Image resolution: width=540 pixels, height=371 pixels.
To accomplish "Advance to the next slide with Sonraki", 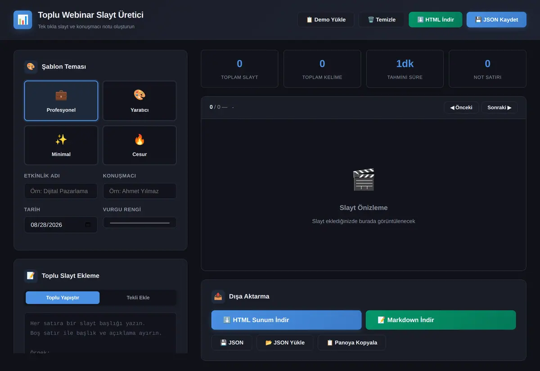I will (499, 107).
